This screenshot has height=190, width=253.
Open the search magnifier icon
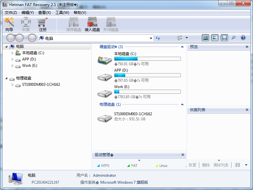pos(233,38)
